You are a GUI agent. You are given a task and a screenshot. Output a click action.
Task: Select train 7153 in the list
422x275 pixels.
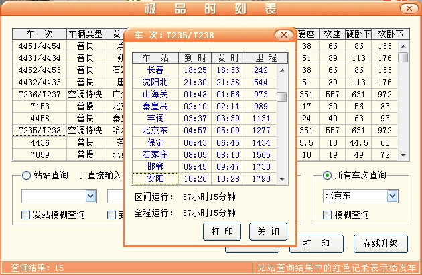pos(40,107)
